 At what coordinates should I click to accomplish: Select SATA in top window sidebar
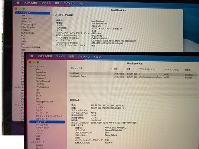pyautogui.click(x=24, y=42)
